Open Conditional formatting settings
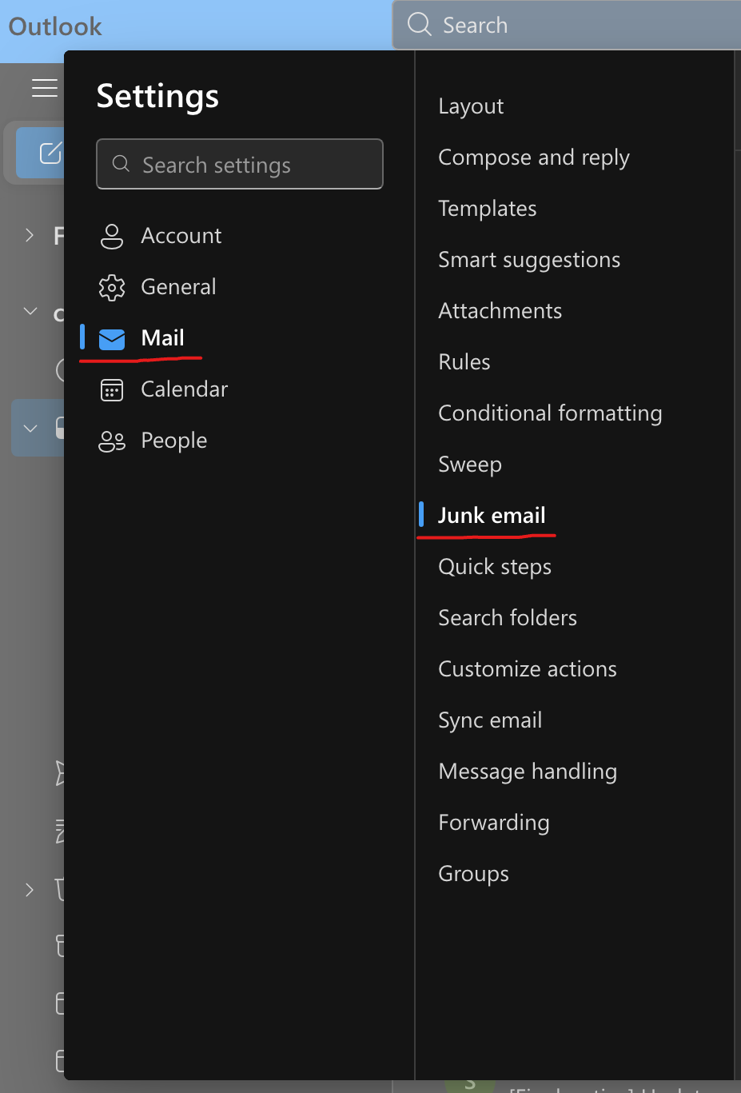 click(x=550, y=413)
